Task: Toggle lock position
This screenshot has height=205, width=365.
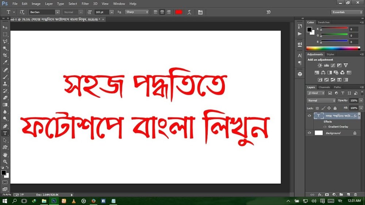Action: pos(329,108)
